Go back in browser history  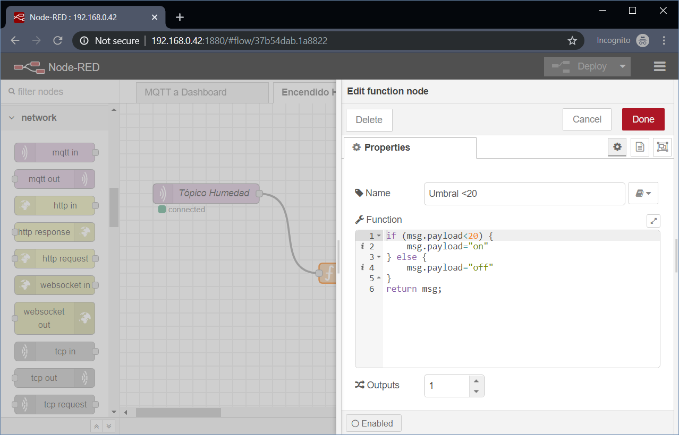[x=15, y=41]
